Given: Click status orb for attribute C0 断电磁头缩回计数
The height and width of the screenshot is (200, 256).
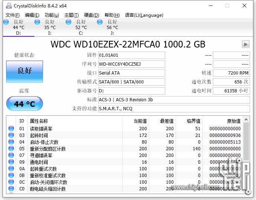Looking at the screenshot, I should pyautogui.click(x=11, y=188).
